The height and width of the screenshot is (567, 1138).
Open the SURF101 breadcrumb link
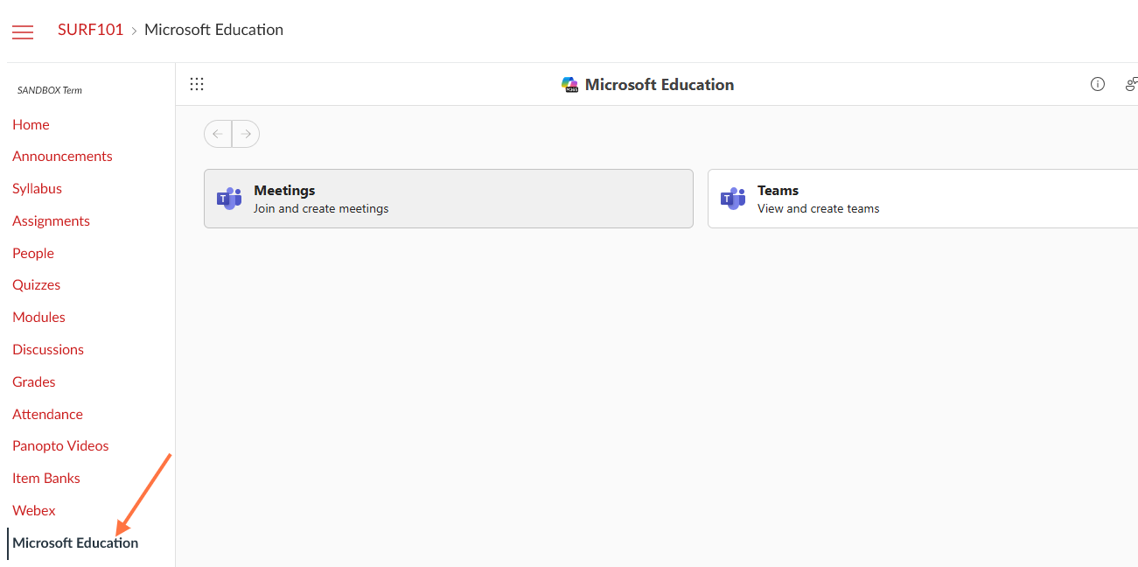click(x=91, y=30)
